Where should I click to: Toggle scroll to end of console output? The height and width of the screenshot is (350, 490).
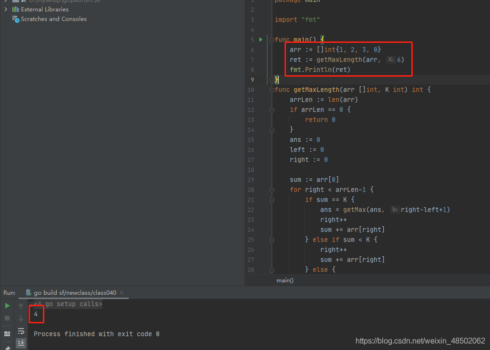(x=21, y=343)
